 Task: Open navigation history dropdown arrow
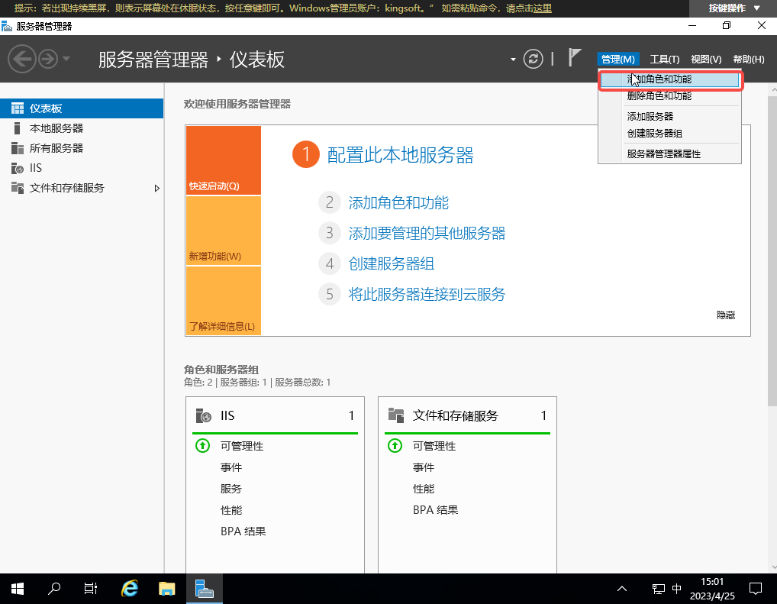(66, 60)
